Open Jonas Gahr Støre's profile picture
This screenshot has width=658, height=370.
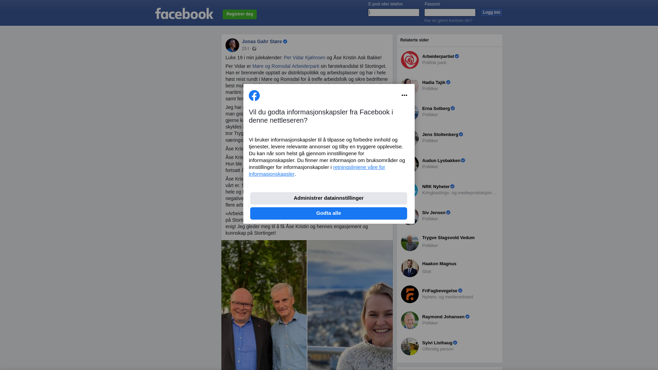click(x=232, y=45)
